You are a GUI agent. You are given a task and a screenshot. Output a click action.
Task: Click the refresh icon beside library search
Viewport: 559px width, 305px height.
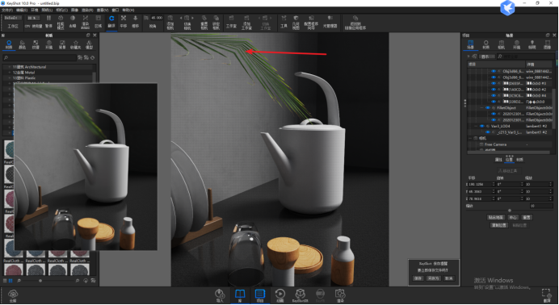92,57
